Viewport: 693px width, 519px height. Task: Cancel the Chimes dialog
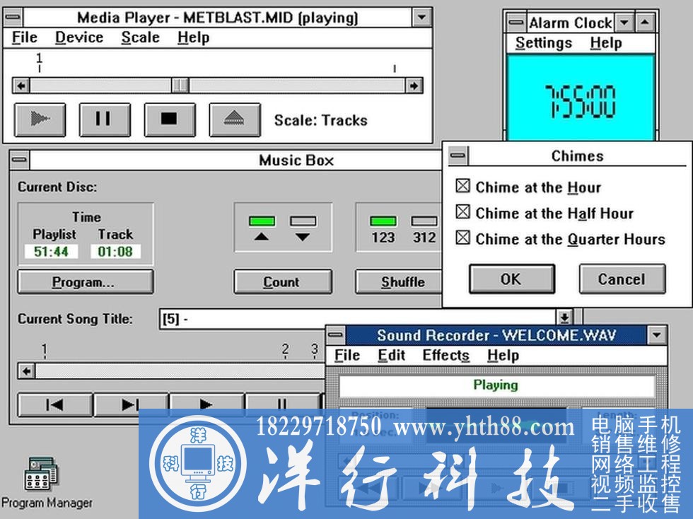(x=622, y=279)
